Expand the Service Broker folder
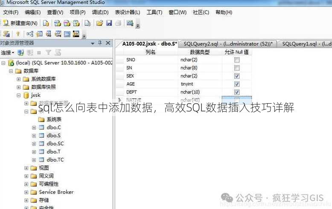Screen dimensions: 332x209 pos(26,192)
